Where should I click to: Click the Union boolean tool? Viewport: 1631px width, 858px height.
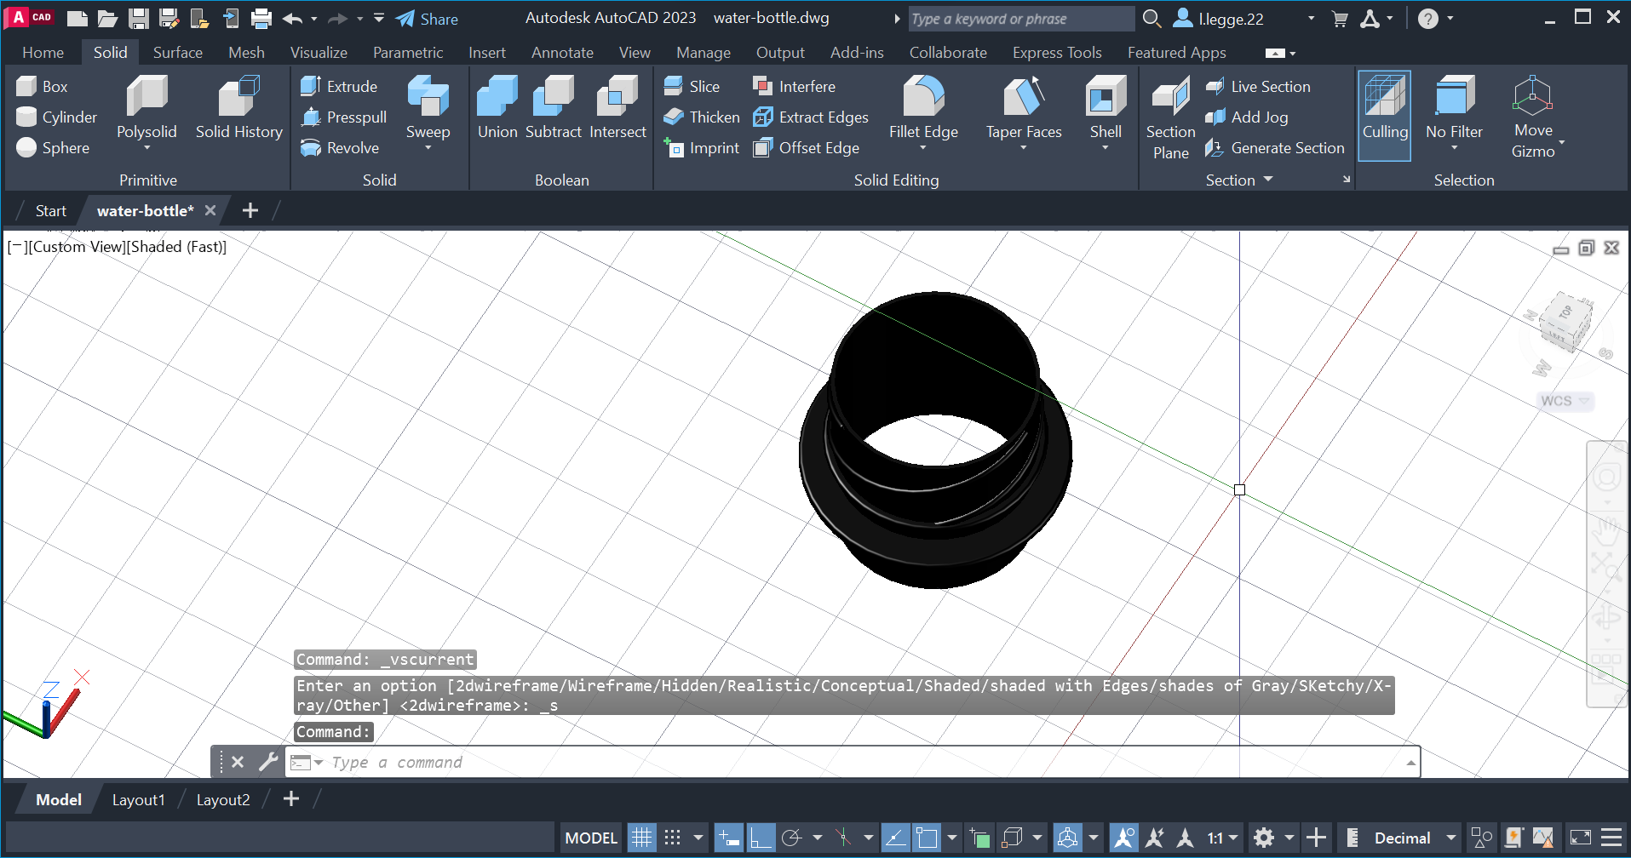click(497, 107)
